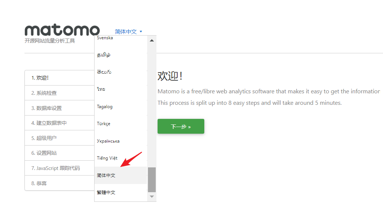Choose Tagalog in the language list

point(105,107)
